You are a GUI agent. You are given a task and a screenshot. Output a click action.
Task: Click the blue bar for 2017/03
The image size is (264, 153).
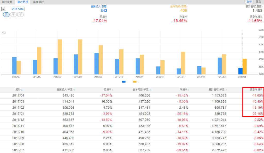tap(220, 66)
